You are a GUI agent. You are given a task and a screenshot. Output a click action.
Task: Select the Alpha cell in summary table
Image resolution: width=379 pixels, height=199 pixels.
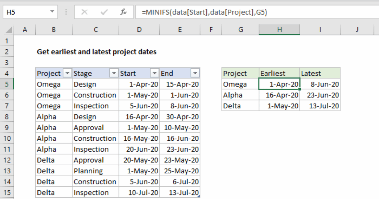(x=240, y=95)
